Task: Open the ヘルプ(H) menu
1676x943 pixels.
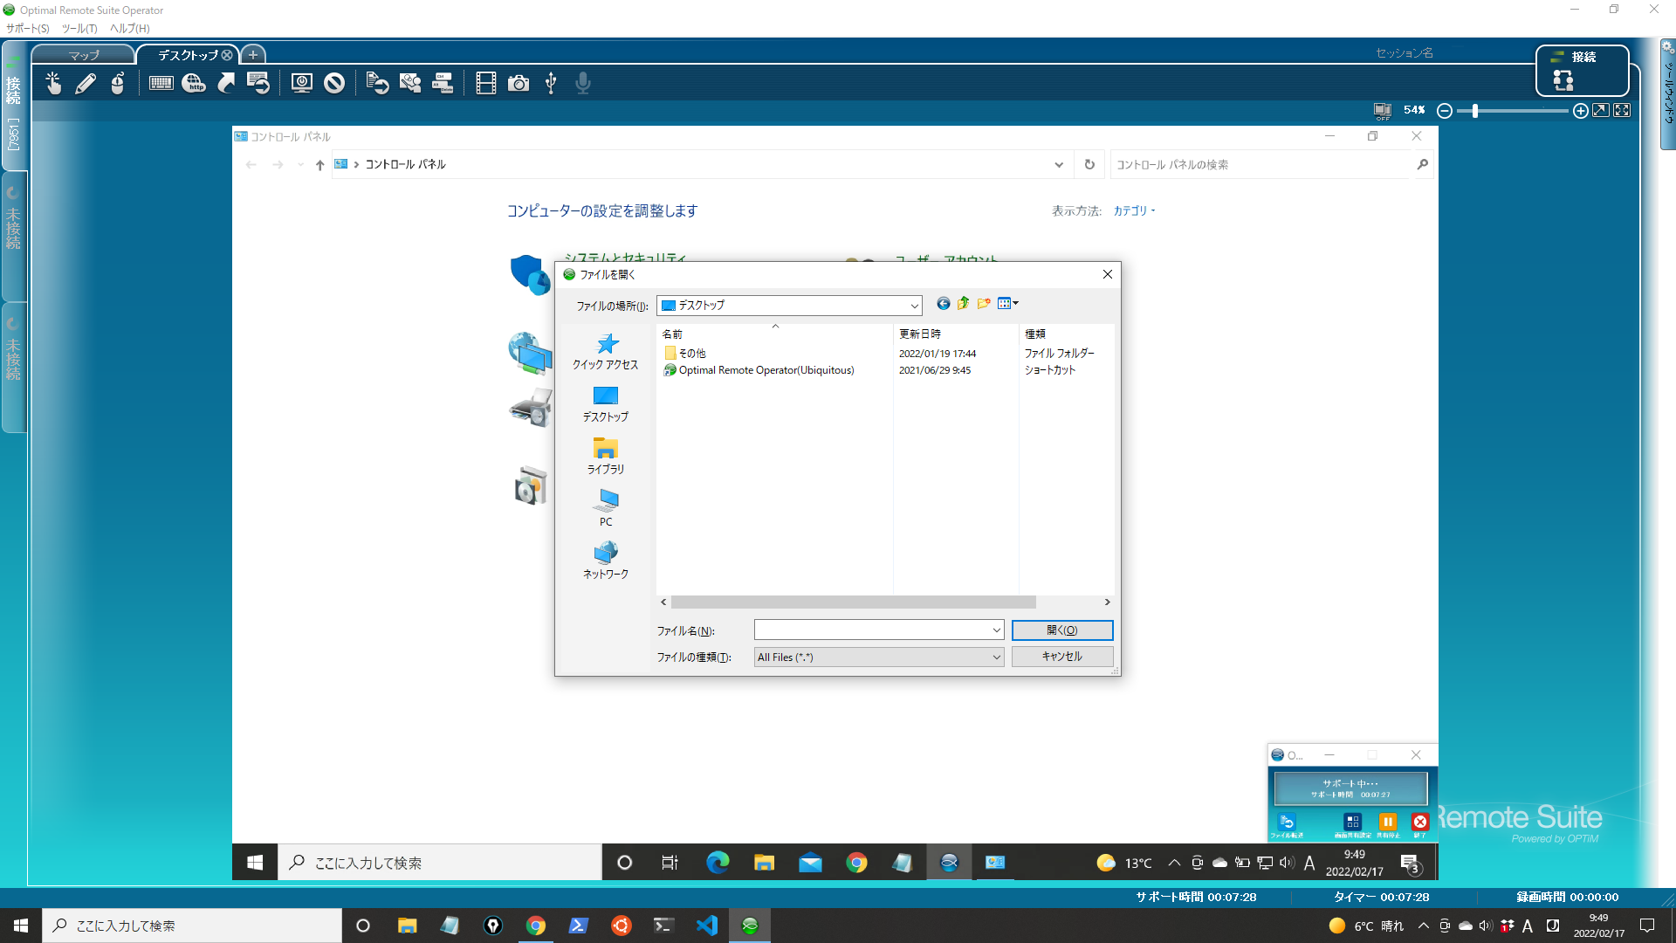Action: tap(130, 28)
